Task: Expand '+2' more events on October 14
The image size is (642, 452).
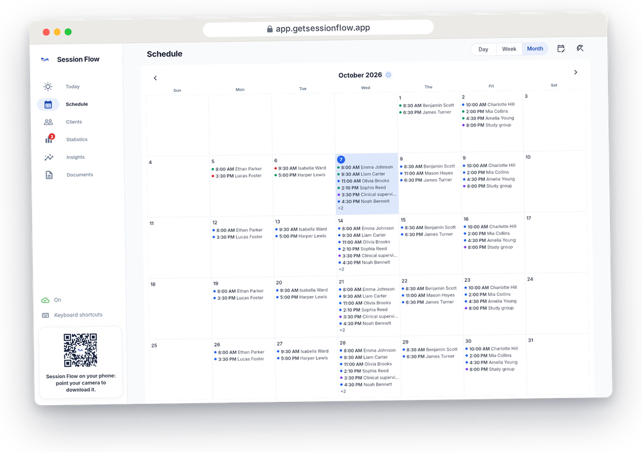Action: pyautogui.click(x=341, y=270)
